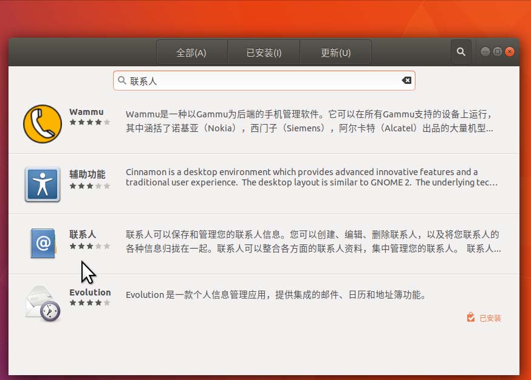Click the 已安装 shopping bag icon on Evolution
Screen dimensions: 531x380
[x=470, y=317]
